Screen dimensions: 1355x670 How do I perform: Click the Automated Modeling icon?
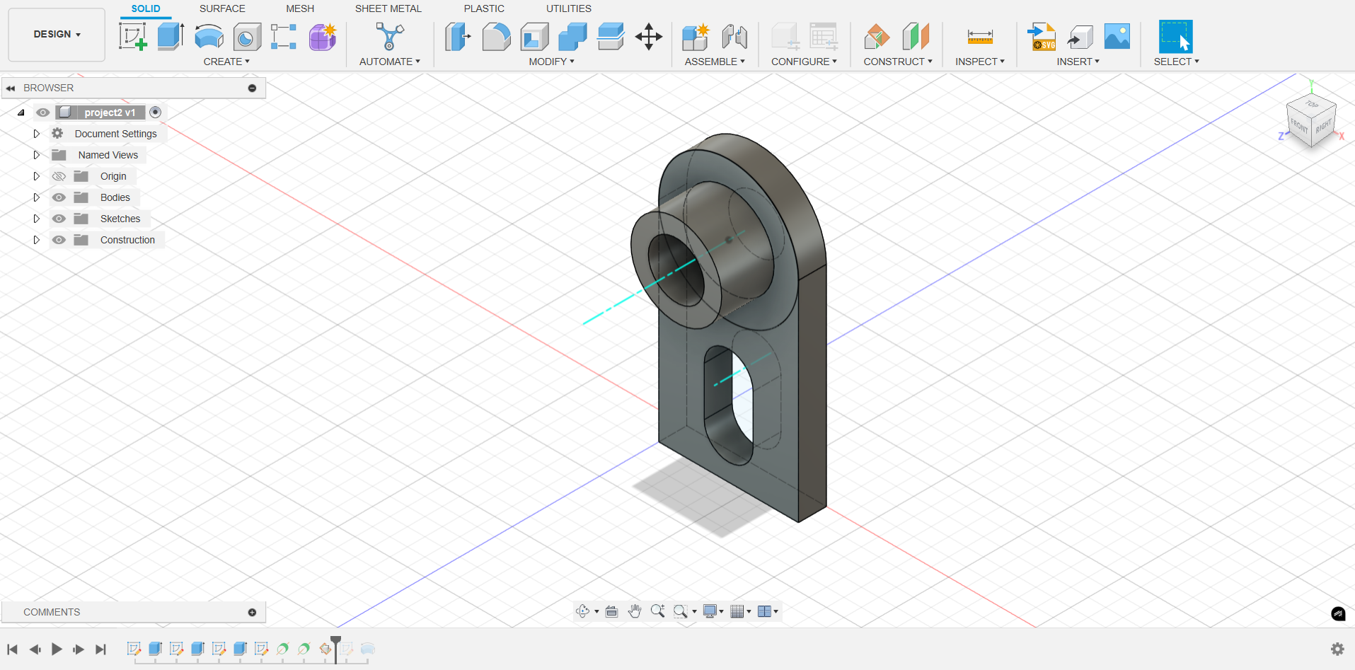[390, 37]
